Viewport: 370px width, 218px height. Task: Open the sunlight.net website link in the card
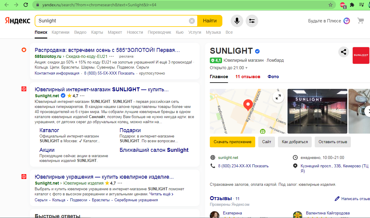(x=228, y=157)
